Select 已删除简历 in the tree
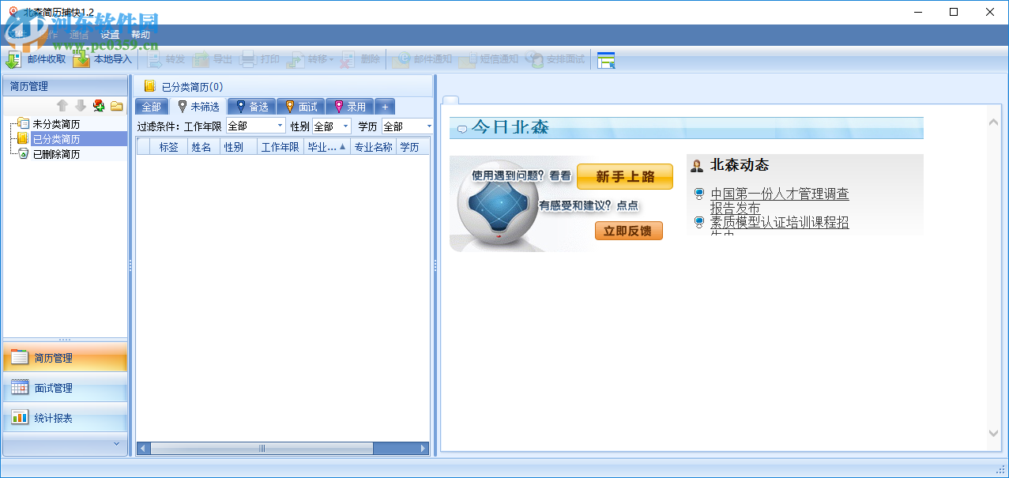 (55, 154)
